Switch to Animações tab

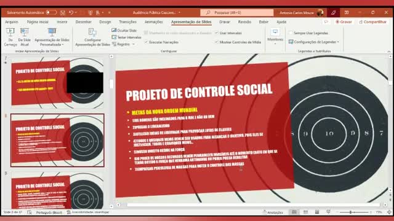pos(153,22)
